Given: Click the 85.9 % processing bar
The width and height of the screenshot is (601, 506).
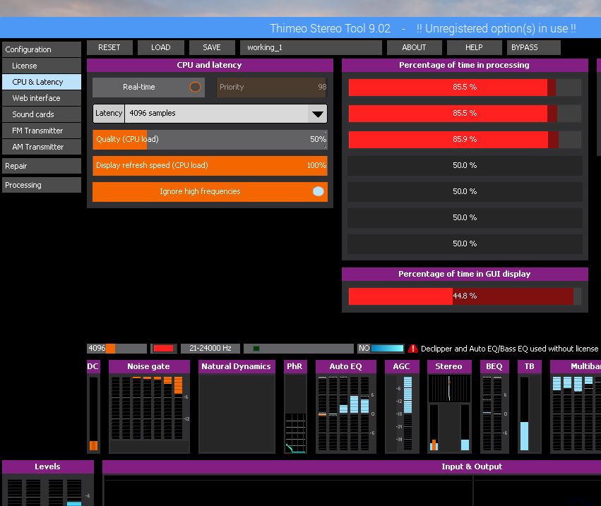Looking at the screenshot, I should (465, 140).
